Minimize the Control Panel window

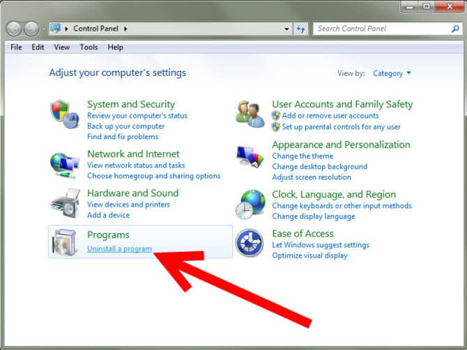[x=411, y=6]
